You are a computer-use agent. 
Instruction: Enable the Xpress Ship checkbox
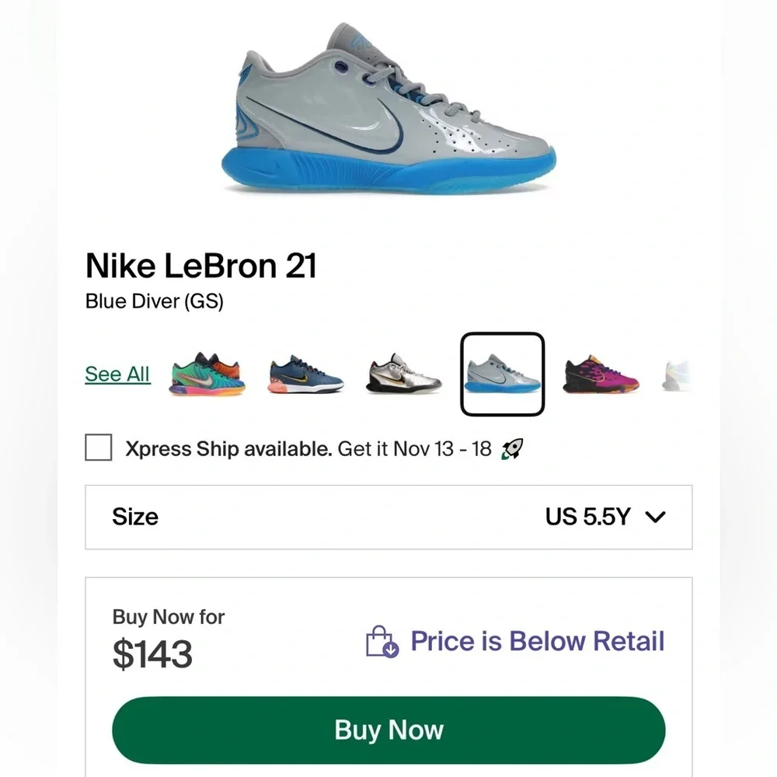pos(99,448)
